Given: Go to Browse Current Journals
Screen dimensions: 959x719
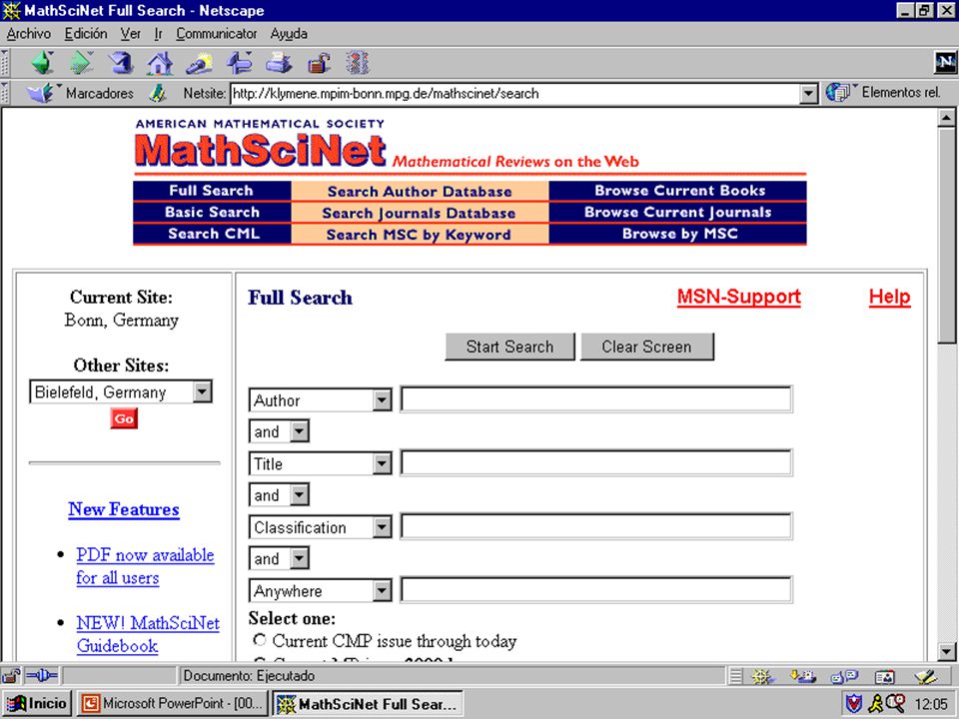Looking at the screenshot, I should [x=677, y=212].
